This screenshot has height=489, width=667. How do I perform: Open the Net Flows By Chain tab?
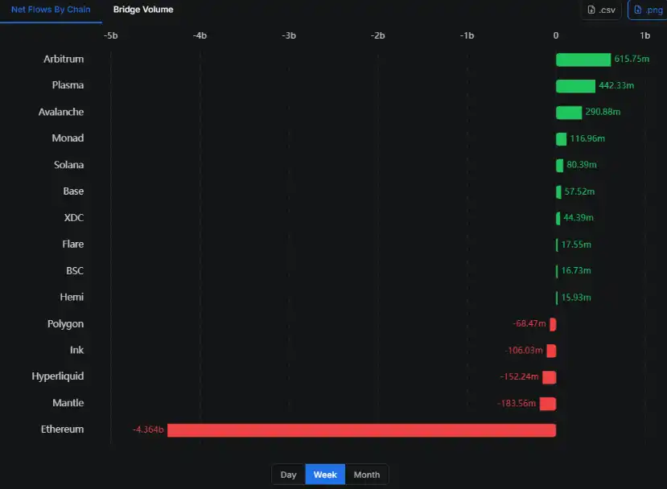(x=51, y=10)
